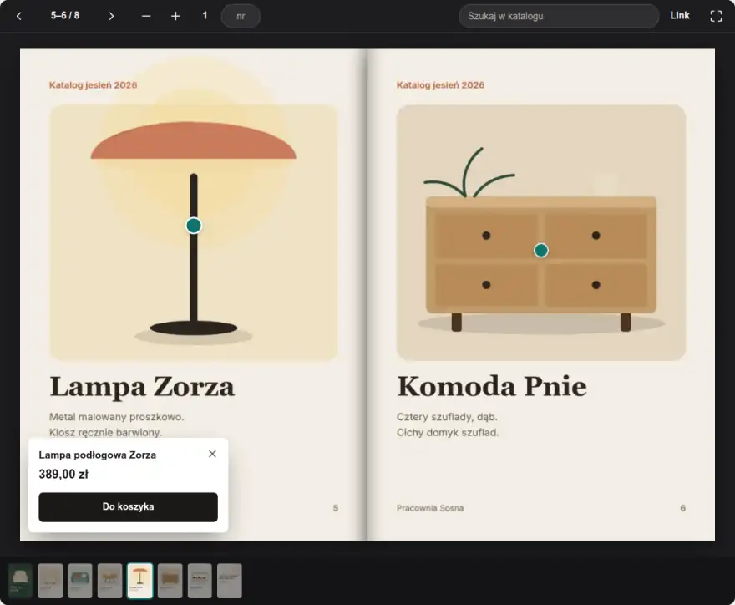Open the teal hotspot on the dresser
Image resolution: width=735 pixels, height=605 pixels.
tap(541, 251)
